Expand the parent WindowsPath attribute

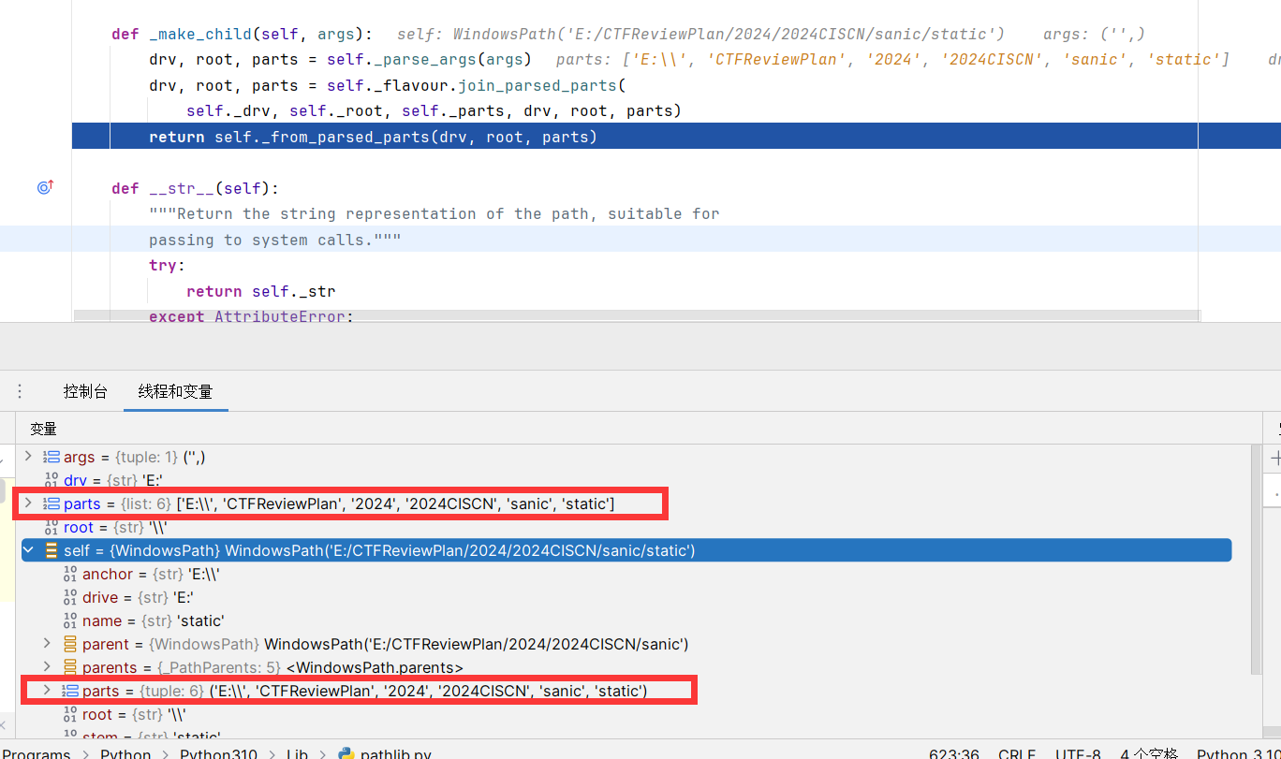tap(47, 644)
